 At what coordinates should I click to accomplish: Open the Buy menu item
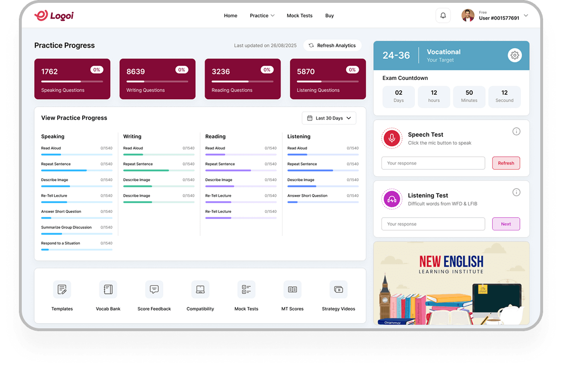tap(329, 16)
